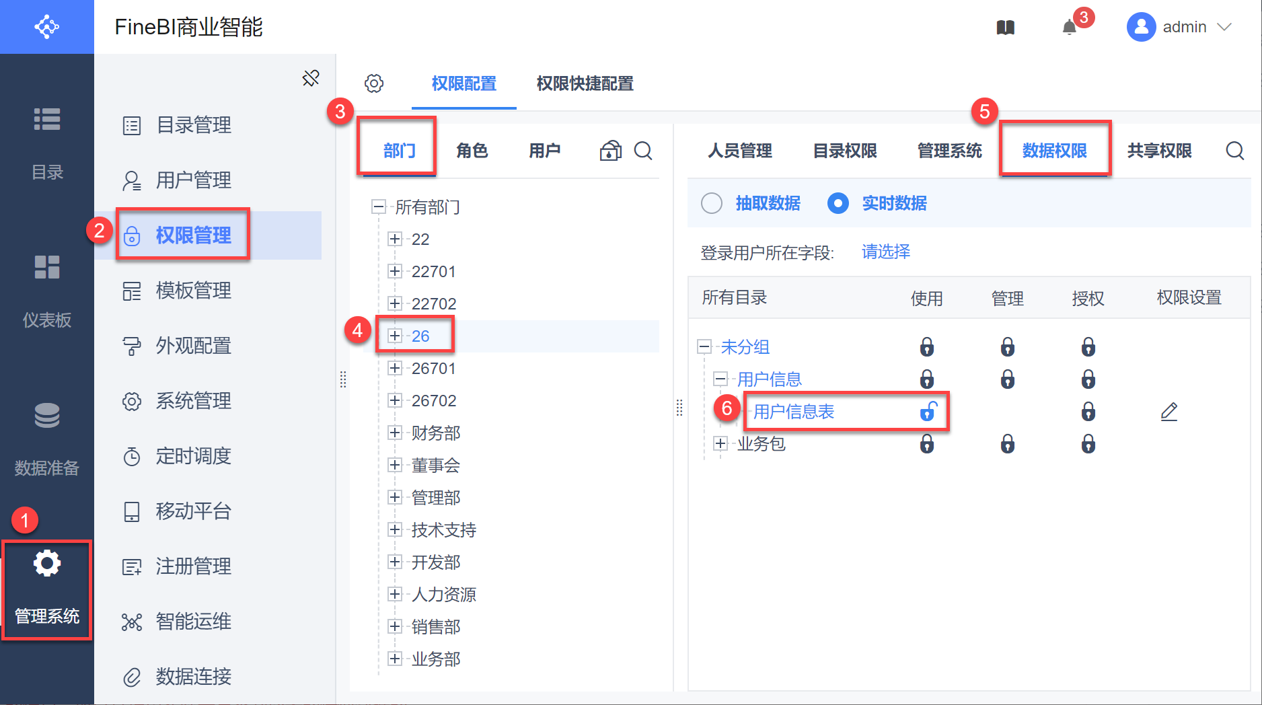Select the 销售部 department
The image size is (1262, 705).
tap(436, 627)
